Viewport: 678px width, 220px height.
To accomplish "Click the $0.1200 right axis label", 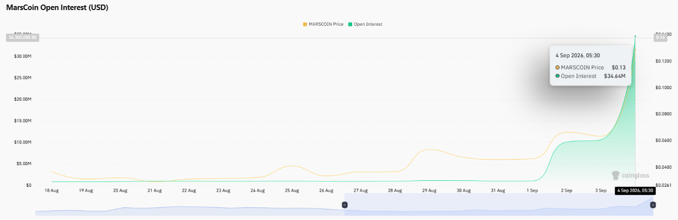I will pos(663,61).
